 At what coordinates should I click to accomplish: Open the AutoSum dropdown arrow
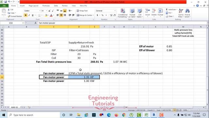pos(177,10)
